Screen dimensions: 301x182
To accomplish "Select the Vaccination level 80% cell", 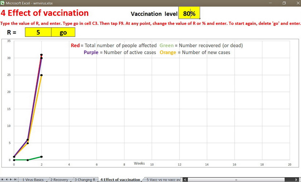I will [x=189, y=14].
